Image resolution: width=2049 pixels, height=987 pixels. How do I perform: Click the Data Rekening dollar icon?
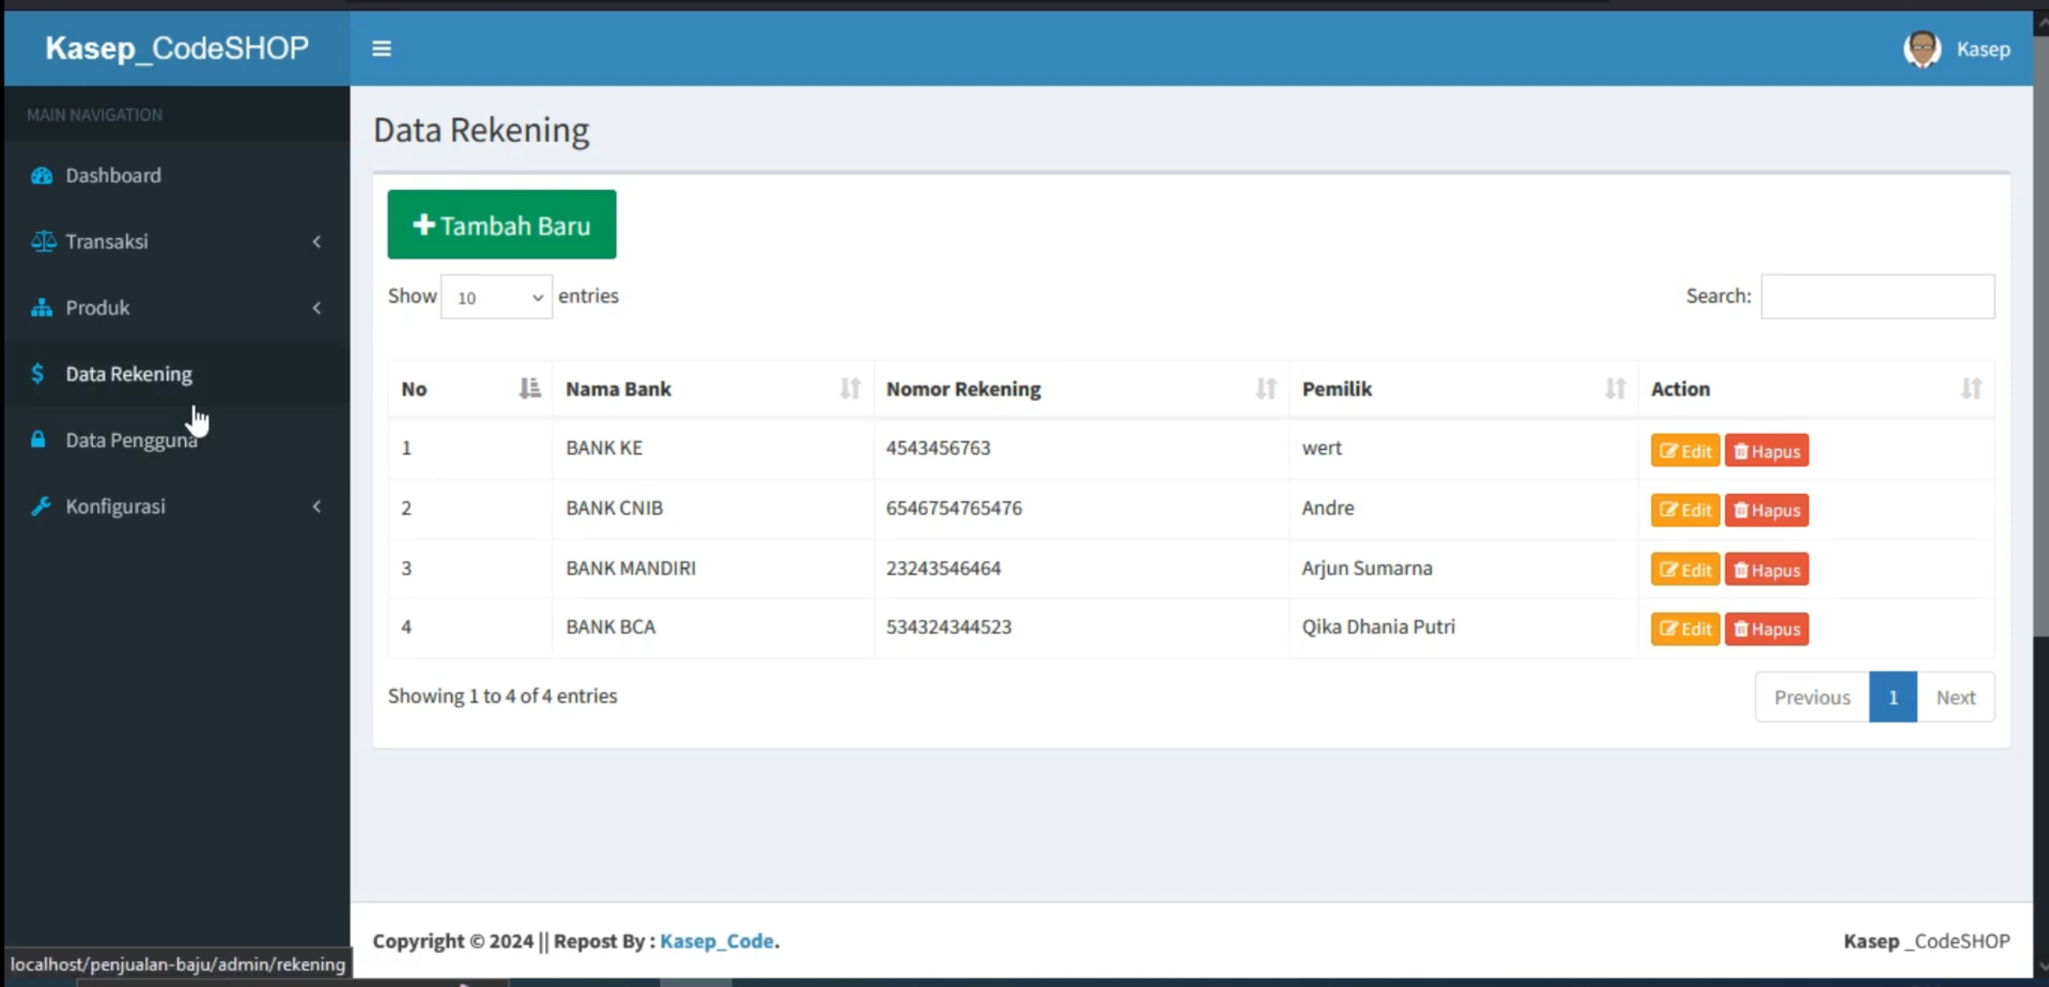(x=38, y=374)
